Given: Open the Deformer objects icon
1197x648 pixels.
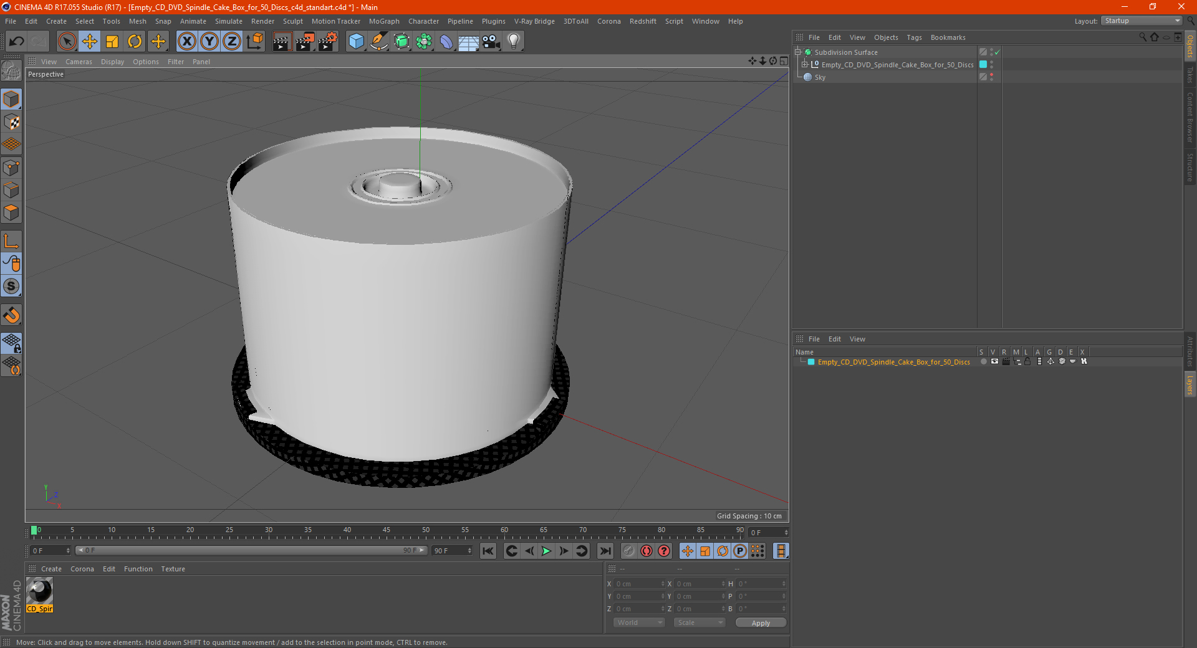Looking at the screenshot, I should [446, 42].
